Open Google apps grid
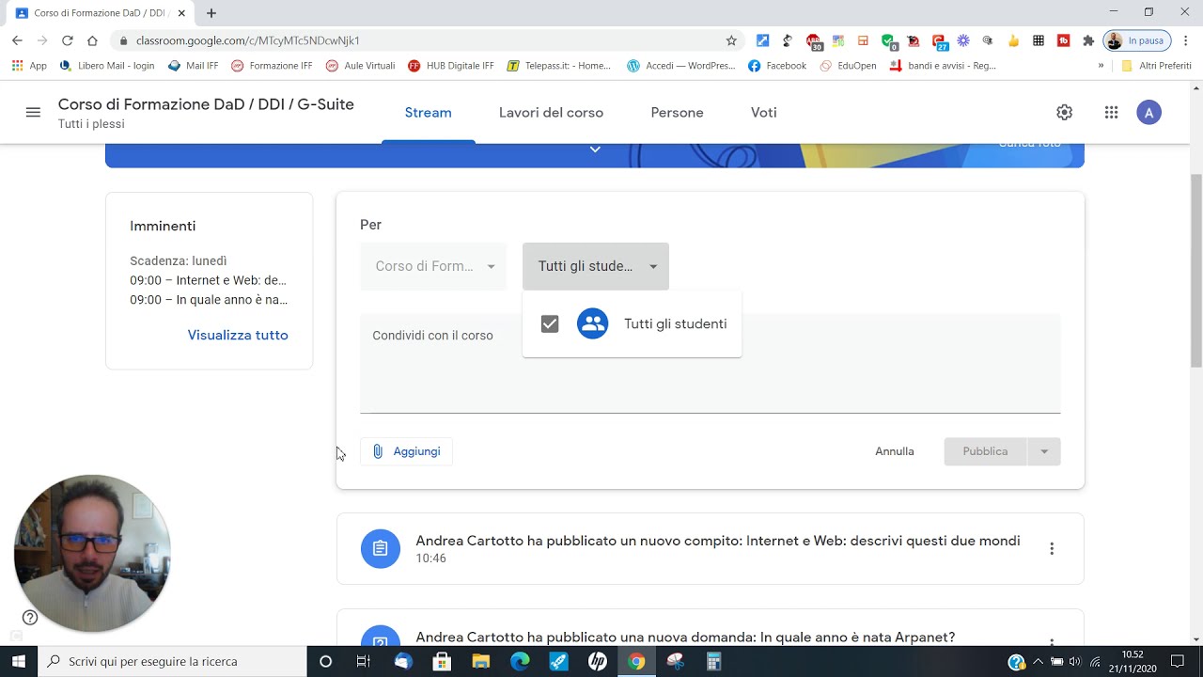This screenshot has height=677, width=1203. [x=1111, y=113]
